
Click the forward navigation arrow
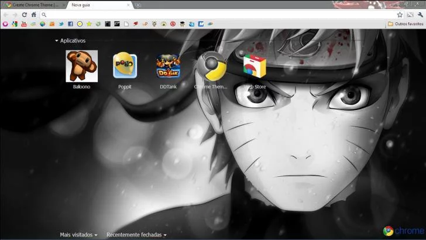coord(15,15)
